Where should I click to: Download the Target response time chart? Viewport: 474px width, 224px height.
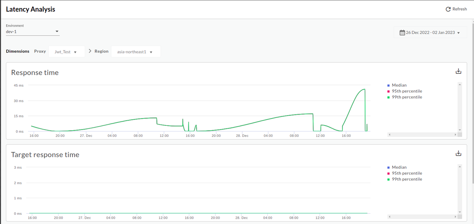click(x=458, y=153)
